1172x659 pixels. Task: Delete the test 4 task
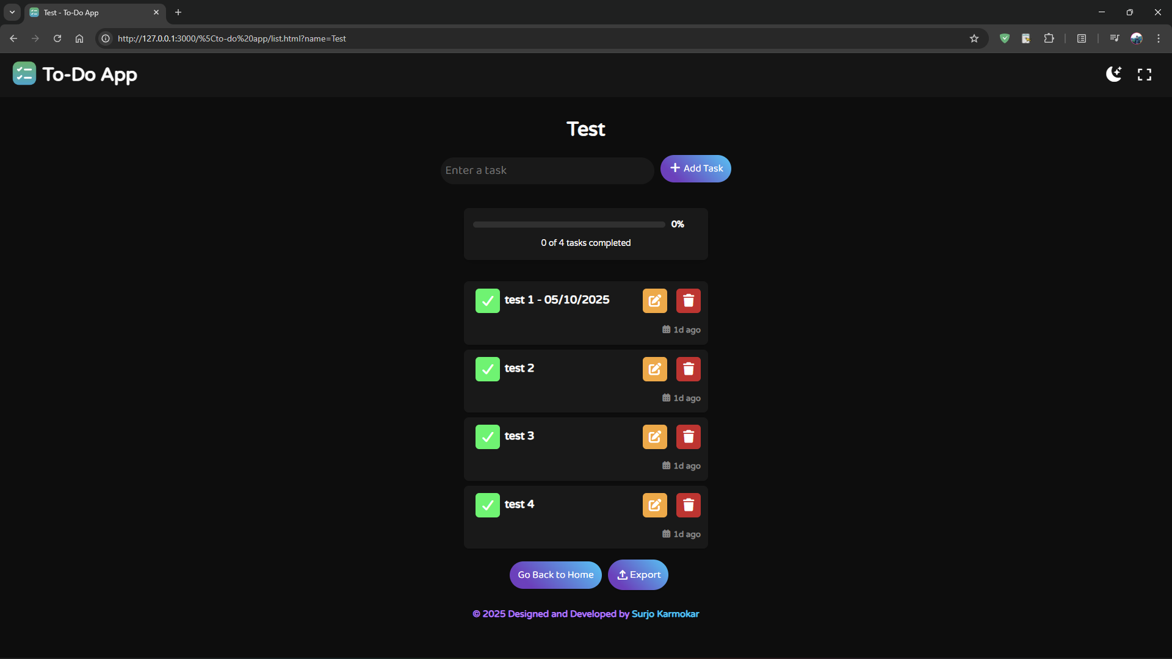[x=688, y=505]
